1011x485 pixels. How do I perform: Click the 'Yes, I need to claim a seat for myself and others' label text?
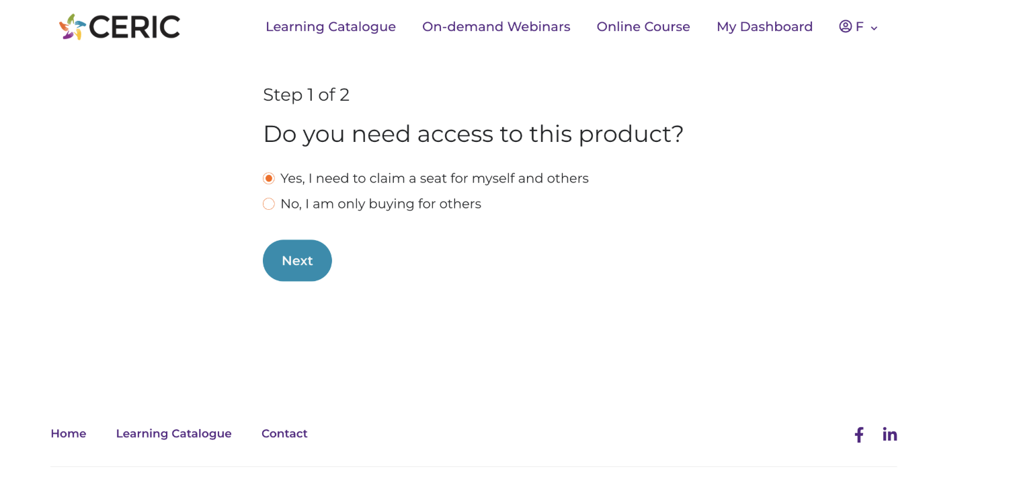coord(434,178)
